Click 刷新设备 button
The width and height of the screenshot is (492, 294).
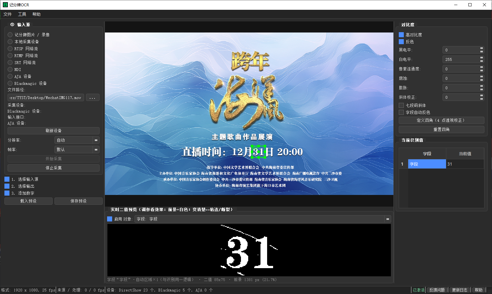[54, 131]
